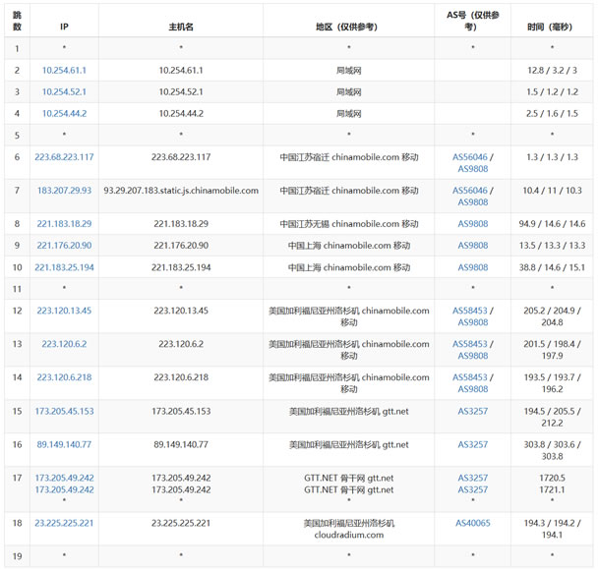
Task: Click the blue 221.183.25.194 IP link
Action: click(x=64, y=267)
